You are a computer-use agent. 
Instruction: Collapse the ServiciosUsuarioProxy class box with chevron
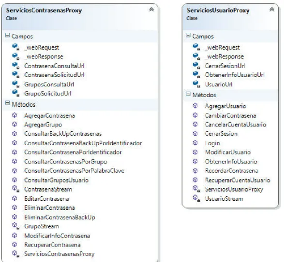(x=272, y=9)
